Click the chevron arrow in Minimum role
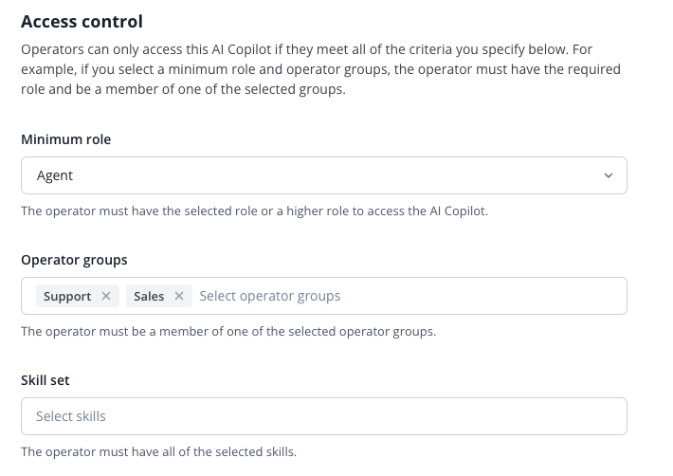This screenshot has height=476, width=673. click(609, 175)
